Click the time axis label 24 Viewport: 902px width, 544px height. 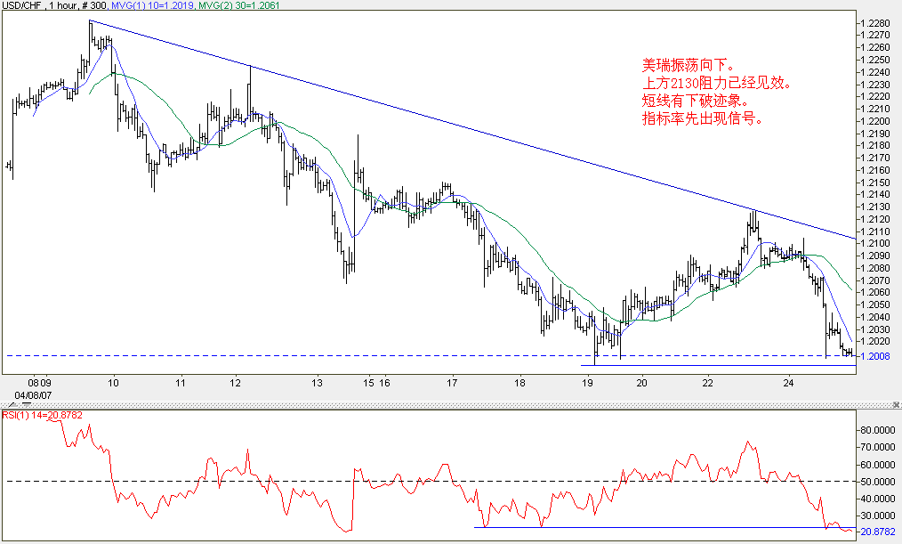[789, 383]
